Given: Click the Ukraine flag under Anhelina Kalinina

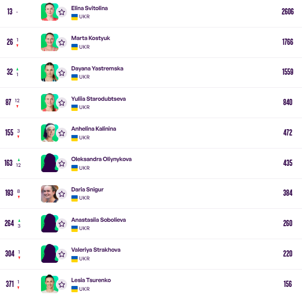Looking at the screenshot, I should [74, 138].
